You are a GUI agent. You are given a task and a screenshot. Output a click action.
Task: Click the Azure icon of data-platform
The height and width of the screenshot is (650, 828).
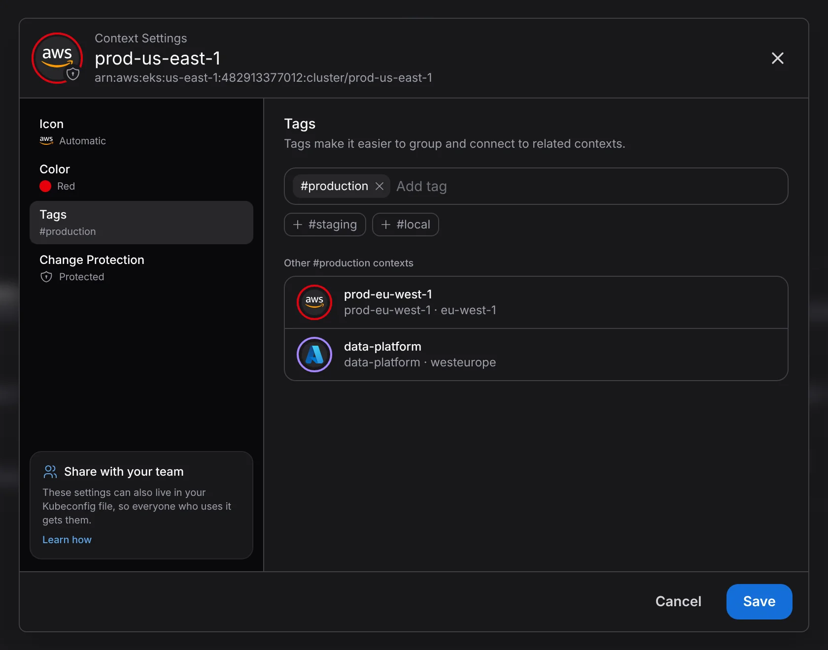[x=314, y=355]
